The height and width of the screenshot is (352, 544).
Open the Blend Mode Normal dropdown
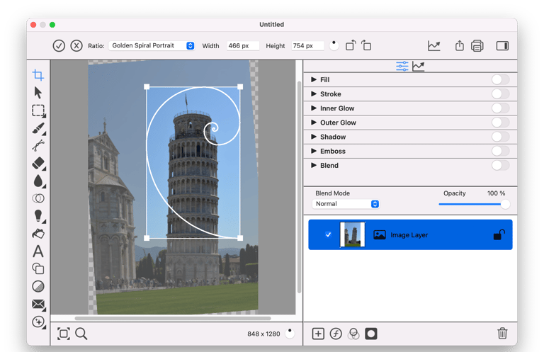coord(346,204)
